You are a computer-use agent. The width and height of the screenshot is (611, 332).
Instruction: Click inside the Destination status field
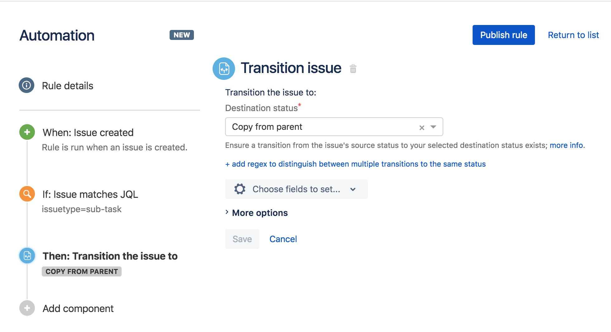[312, 127]
